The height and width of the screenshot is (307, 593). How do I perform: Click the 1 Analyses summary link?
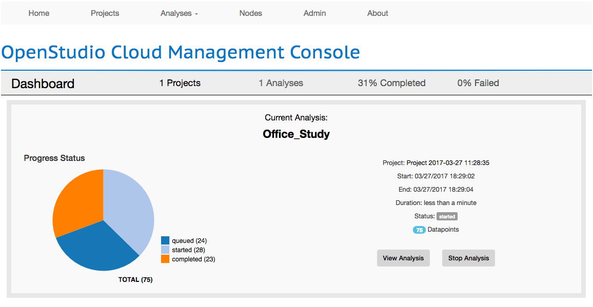(281, 83)
